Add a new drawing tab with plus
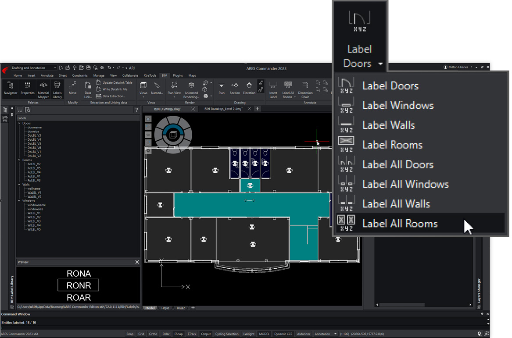The image size is (512, 338). click(x=257, y=109)
